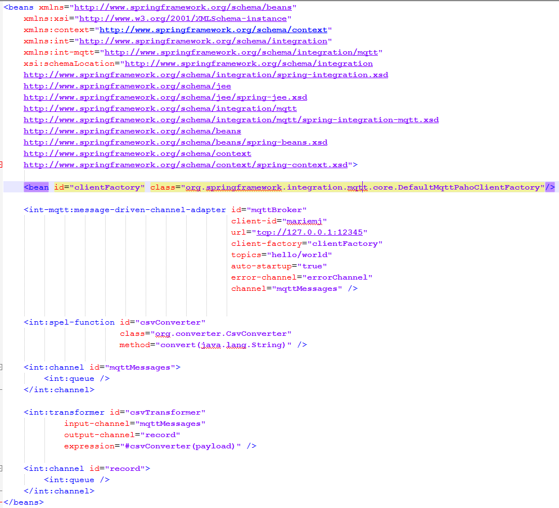Click DefaultMqttPahoClientFactory in the class value
559x508 pixels.
click(x=468, y=187)
